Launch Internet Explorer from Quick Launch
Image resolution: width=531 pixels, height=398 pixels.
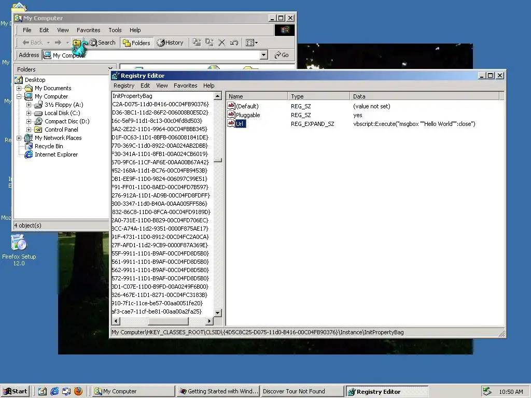pyautogui.click(x=54, y=391)
